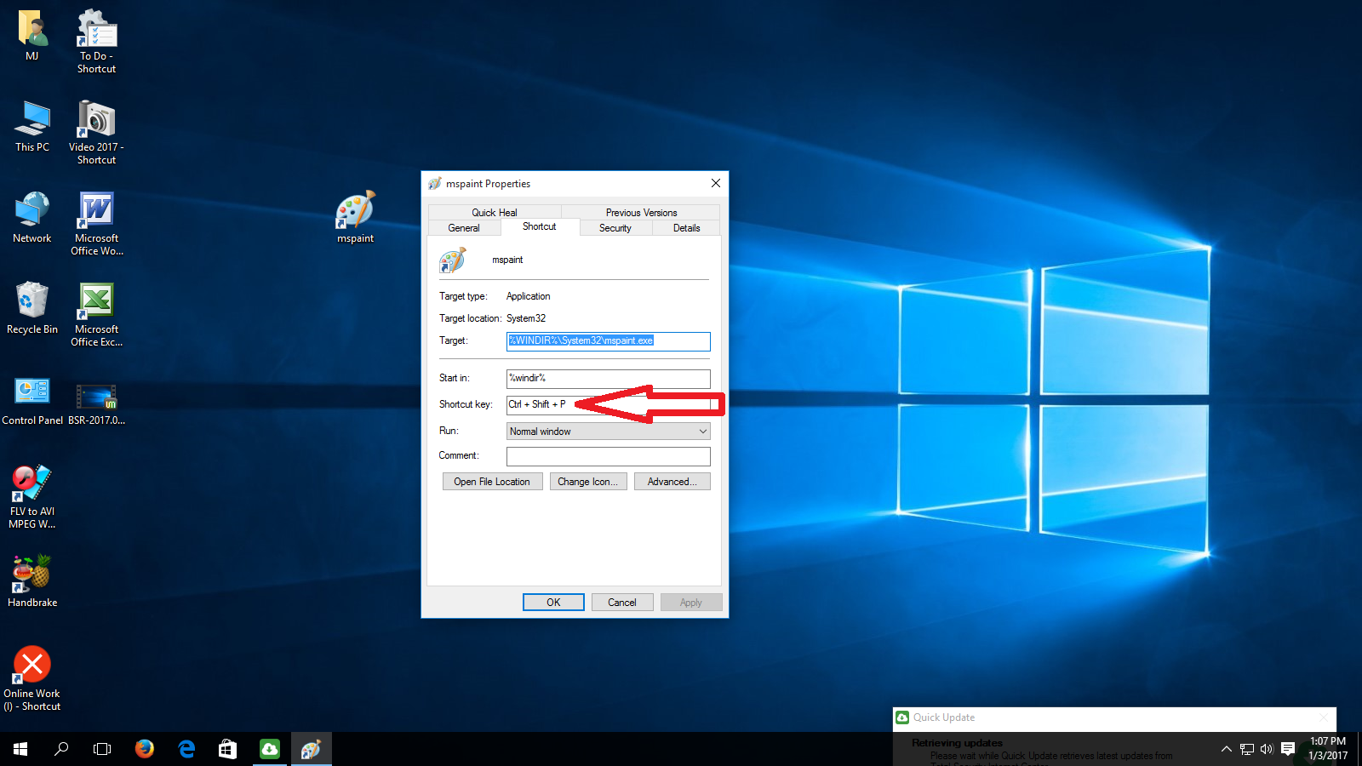Select the Video 2017 shortcut icon
Image resolution: width=1362 pixels, height=766 pixels.
pyautogui.click(x=96, y=119)
